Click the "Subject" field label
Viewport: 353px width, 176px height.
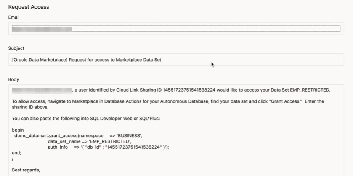coord(16,48)
